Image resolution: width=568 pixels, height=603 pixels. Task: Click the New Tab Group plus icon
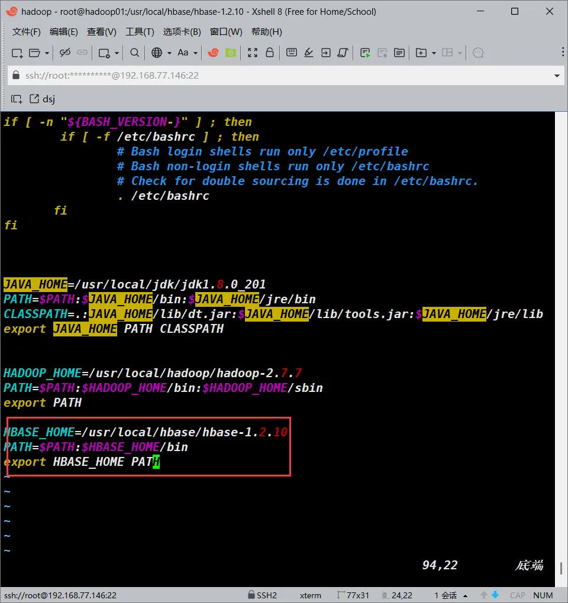coord(421,53)
